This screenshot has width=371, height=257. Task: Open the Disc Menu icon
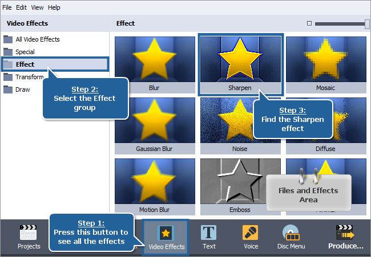291,232
